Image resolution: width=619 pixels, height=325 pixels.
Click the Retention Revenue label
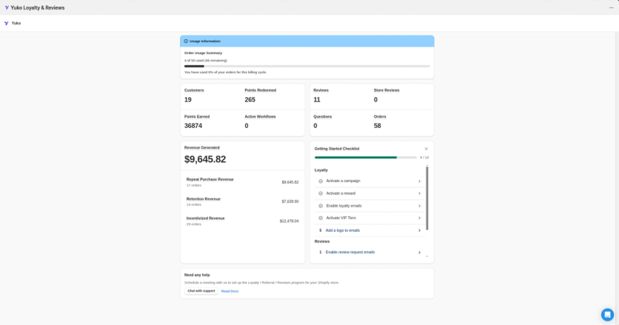pyautogui.click(x=204, y=199)
